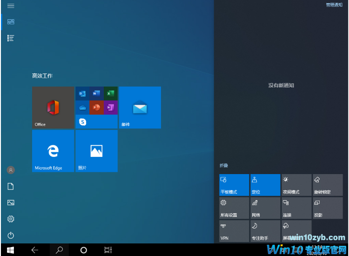This screenshot has width=349, height=256.
Task: Click 管理通知 (Manage notifications) link
Action: 334,5
